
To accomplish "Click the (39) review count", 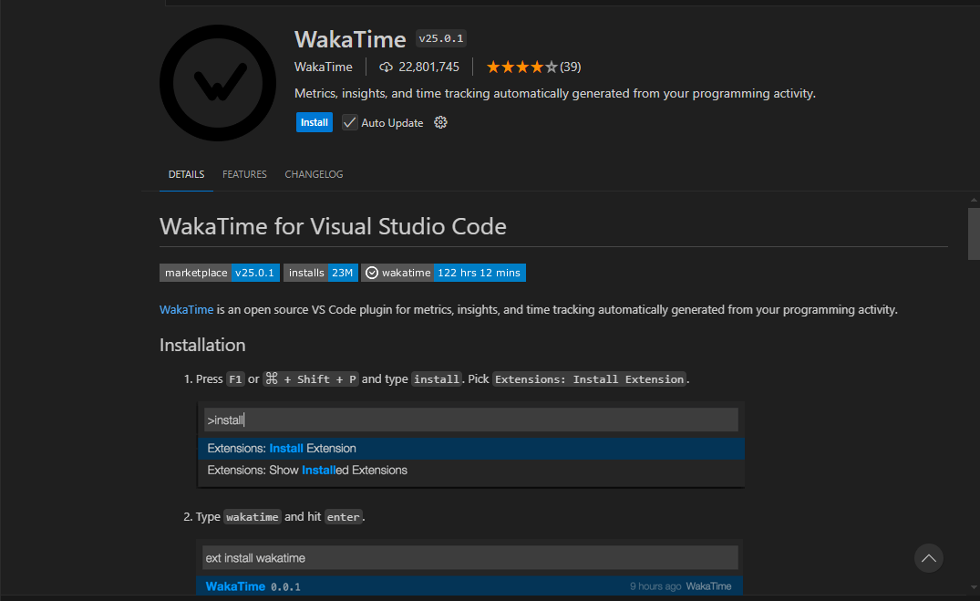I will 570,67.
